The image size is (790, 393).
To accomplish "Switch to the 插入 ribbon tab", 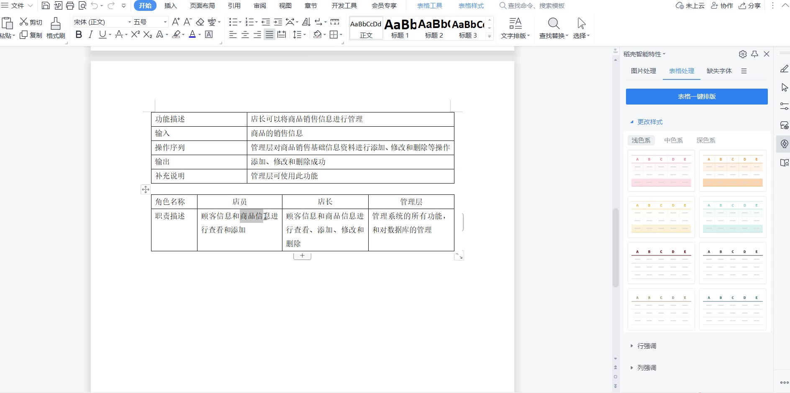I will click(170, 5).
